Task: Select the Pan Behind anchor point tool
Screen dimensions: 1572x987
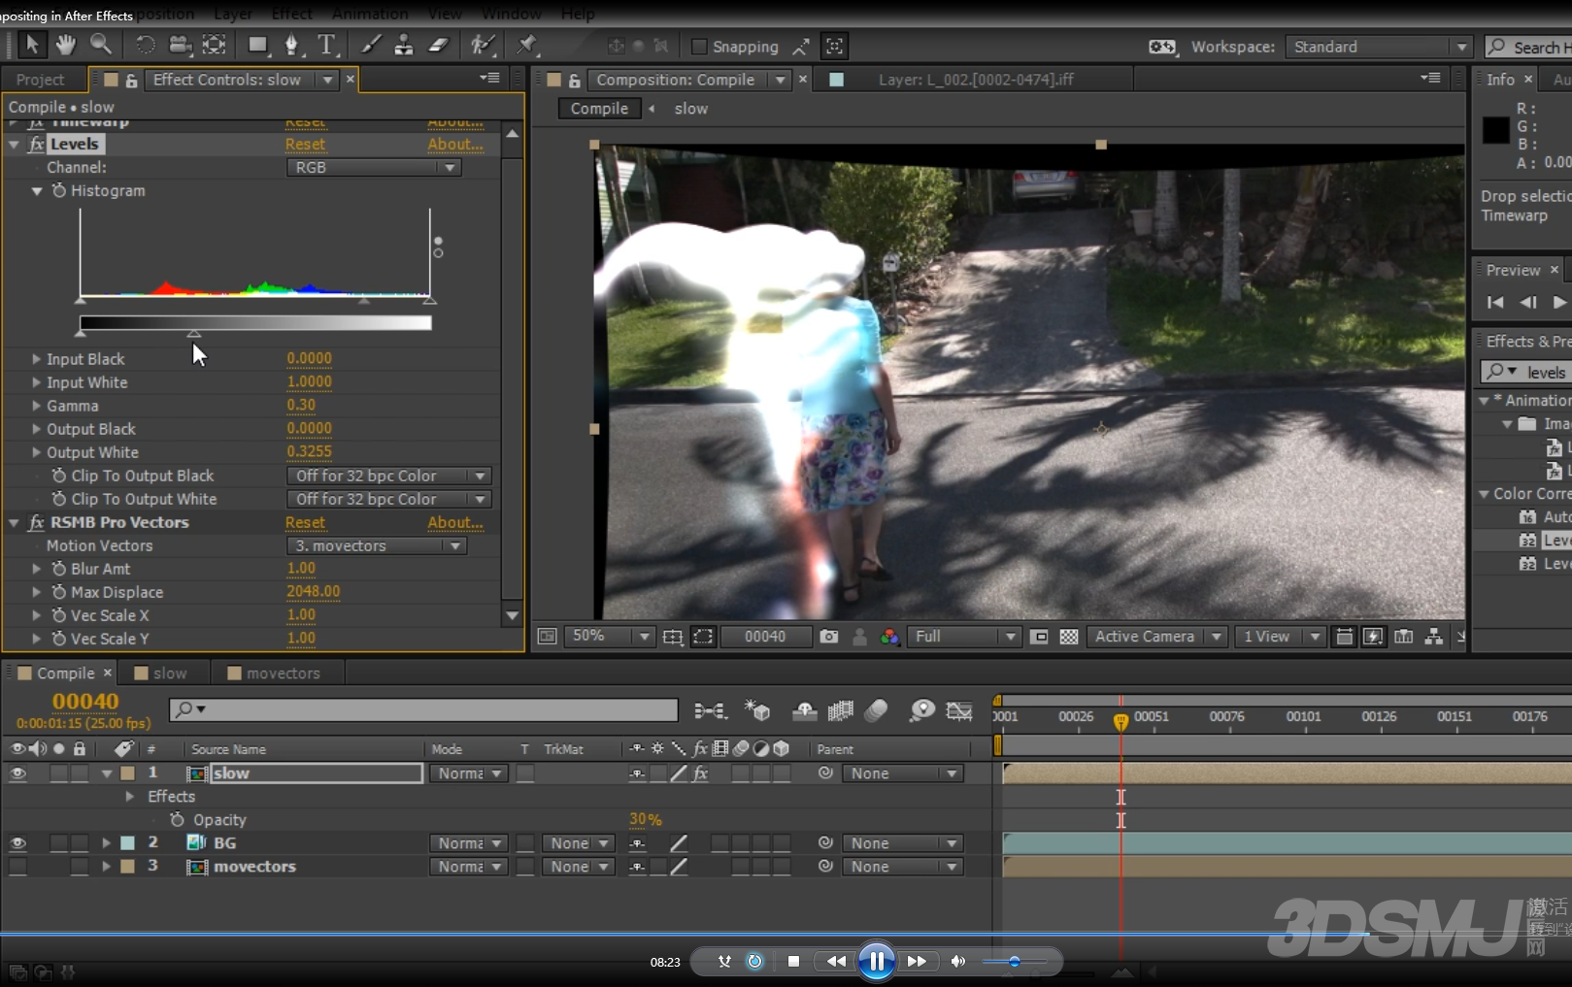Action: point(214,45)
